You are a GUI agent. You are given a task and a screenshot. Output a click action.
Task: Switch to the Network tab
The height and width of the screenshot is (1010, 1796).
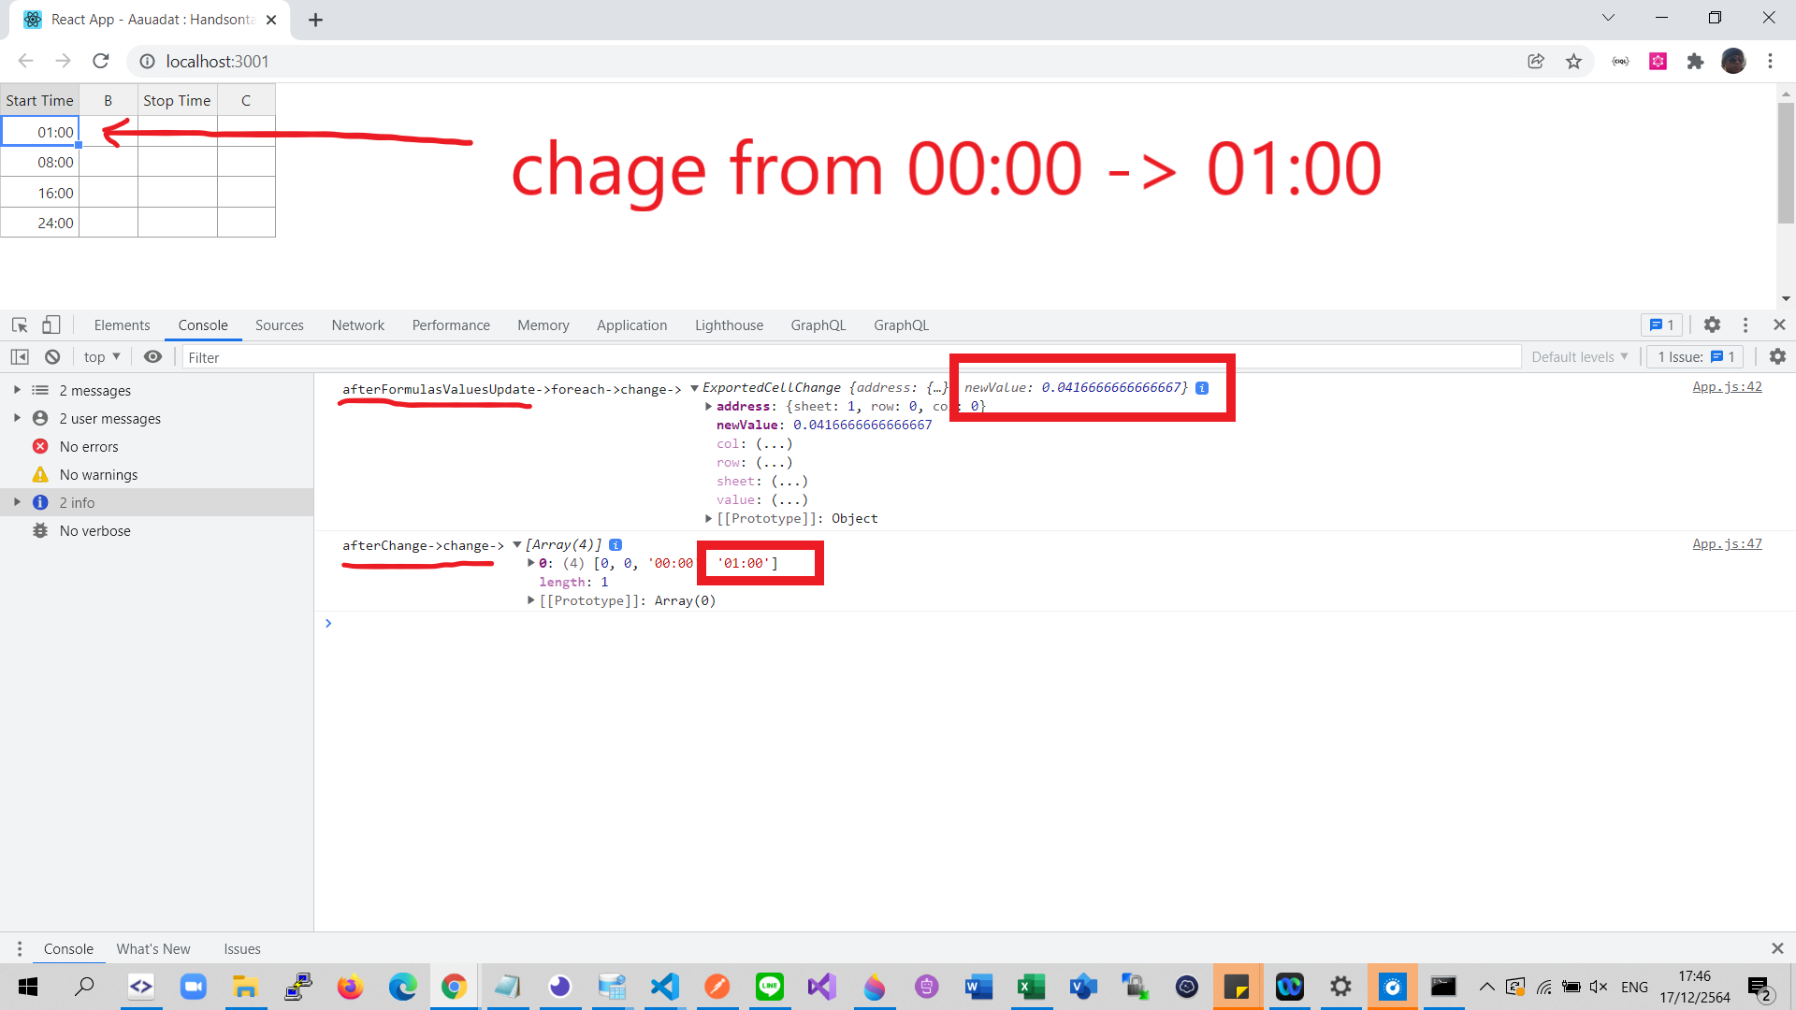357,325
